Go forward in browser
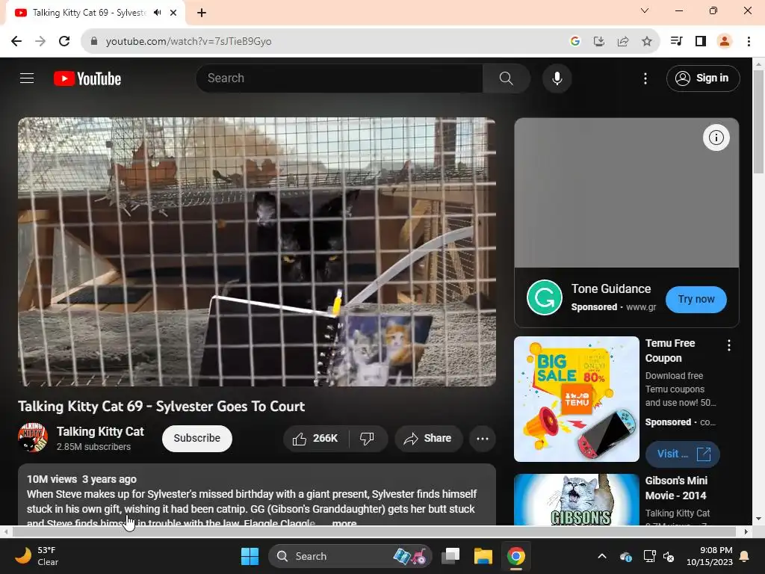The width and height of the screenshot is (765, 574). [x=40, y=41]
